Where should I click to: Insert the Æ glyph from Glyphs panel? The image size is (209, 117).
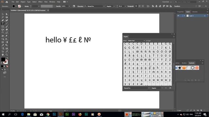(125, 64)
